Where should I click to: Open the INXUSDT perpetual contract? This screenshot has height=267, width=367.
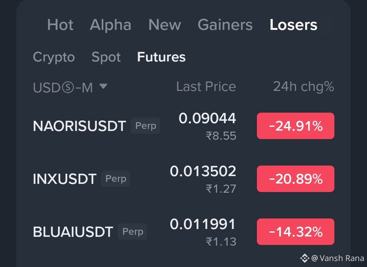click(183, 179)
